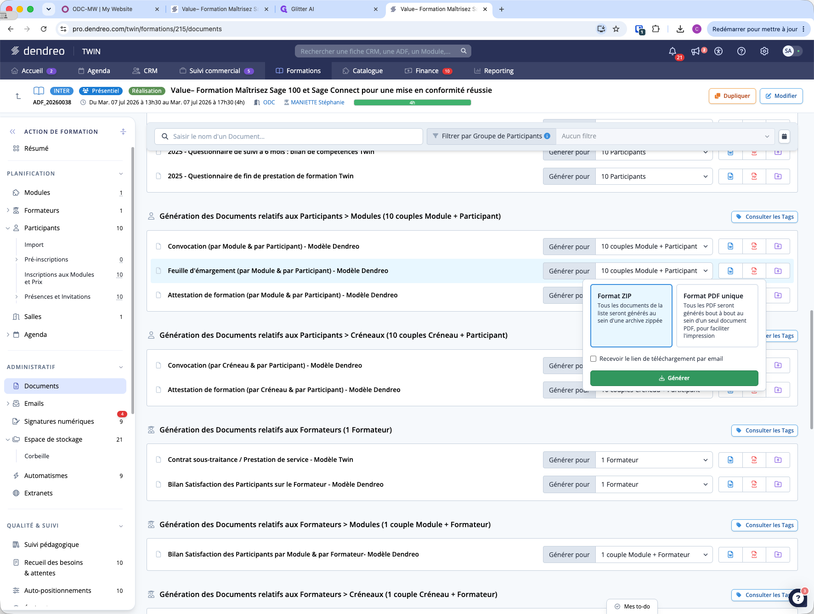Open the Catalogue menu tab
The width and height of the screenshot is (814, 614).
tap(362, 71)
